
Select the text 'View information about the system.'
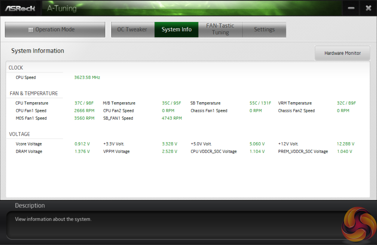coord(53,219)
